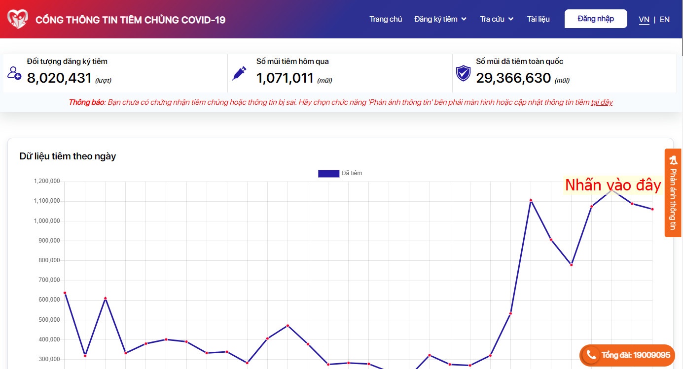Switch language to VN
This screenshot has width=683, height=369.
point(644,20)
